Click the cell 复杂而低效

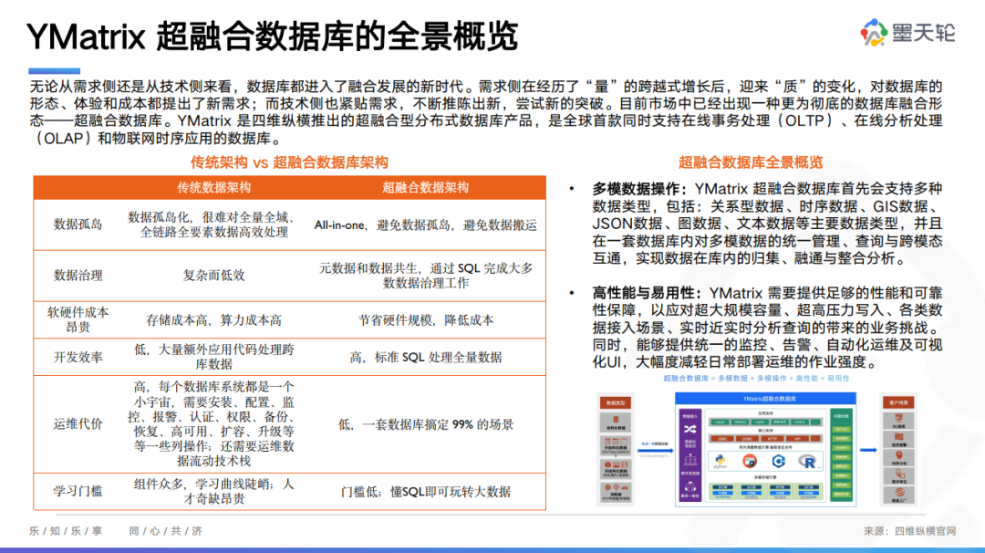213,276
